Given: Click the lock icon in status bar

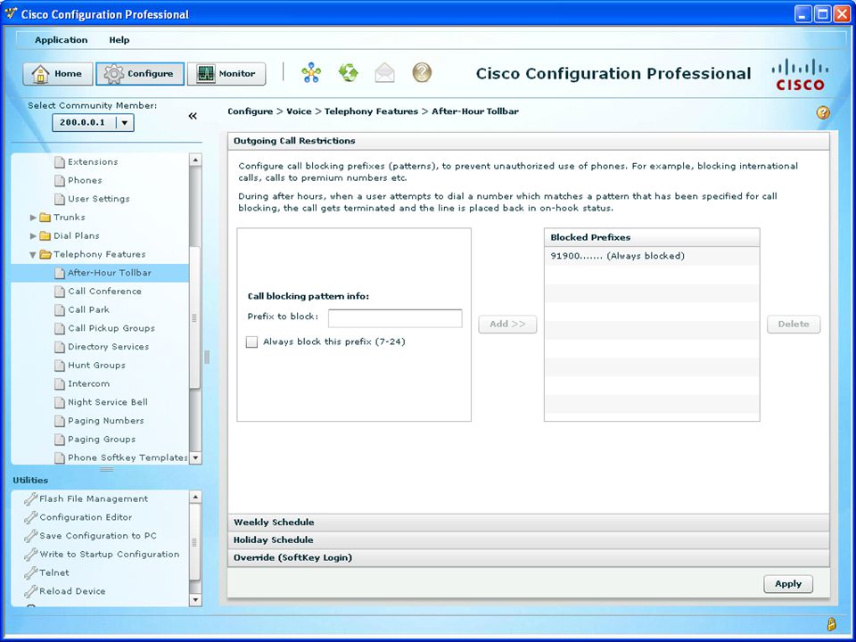Looking at the screenshot, I should [x=831, y=624].
